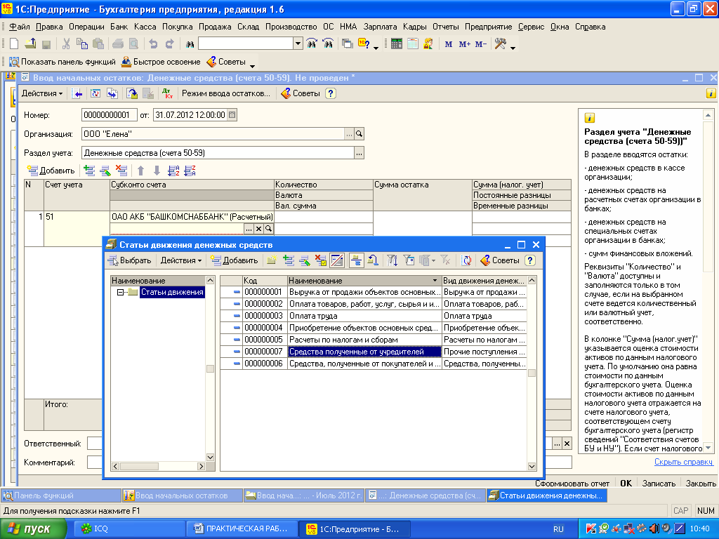
Task: Click the New document icon
Action: (14, 44)
